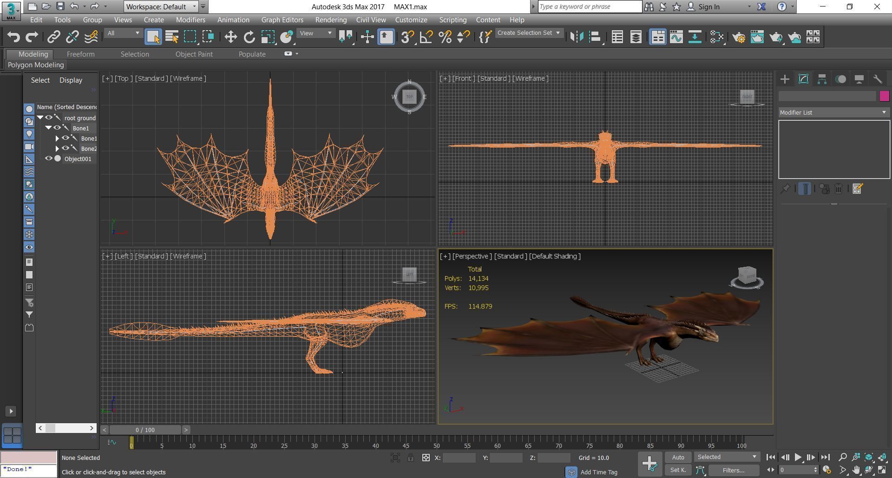This screenshot has height=478, width=892.
Task: Click frame 50 on the timeline
Action: [x=436, y=445]
